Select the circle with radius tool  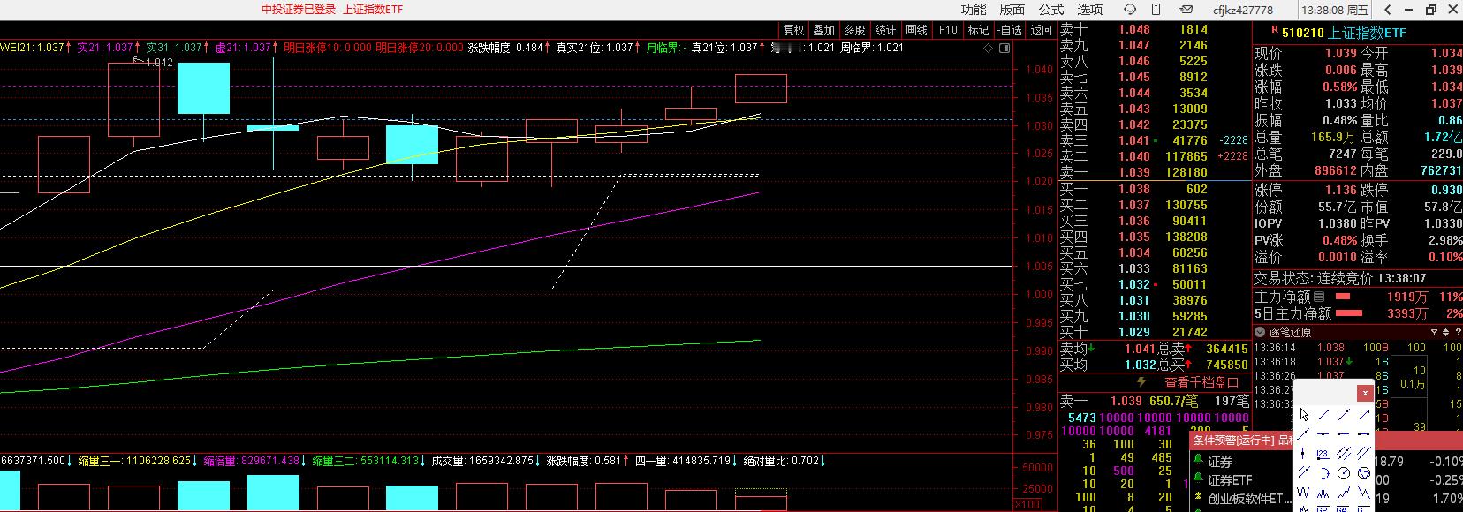(x=1344, y=473)
